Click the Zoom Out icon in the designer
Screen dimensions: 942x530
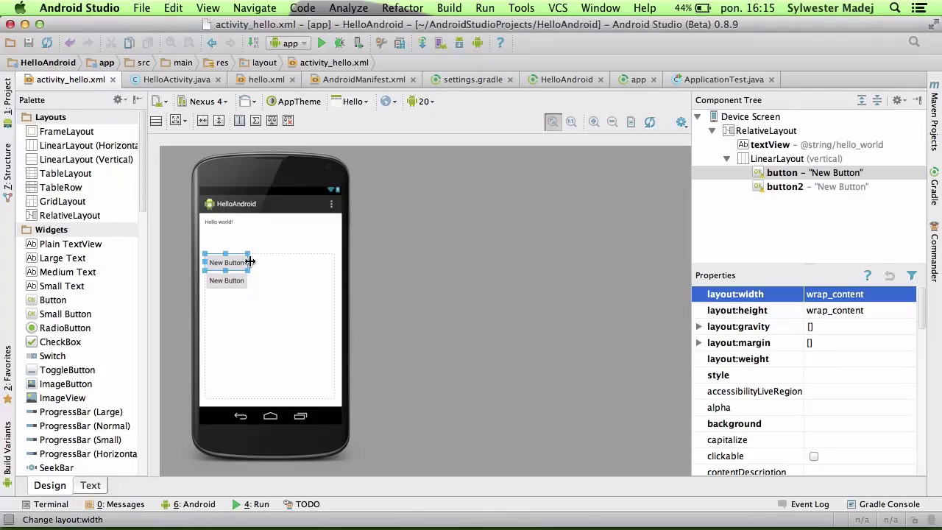point(612,121)
